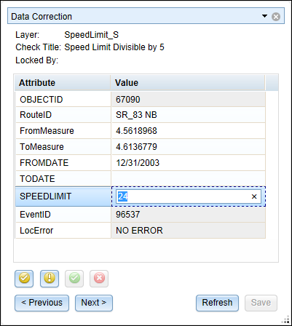This screenshot has height=326, width=292.
Task: Select the RouteID value SR_83 NB
Action: tap(136, 115)
